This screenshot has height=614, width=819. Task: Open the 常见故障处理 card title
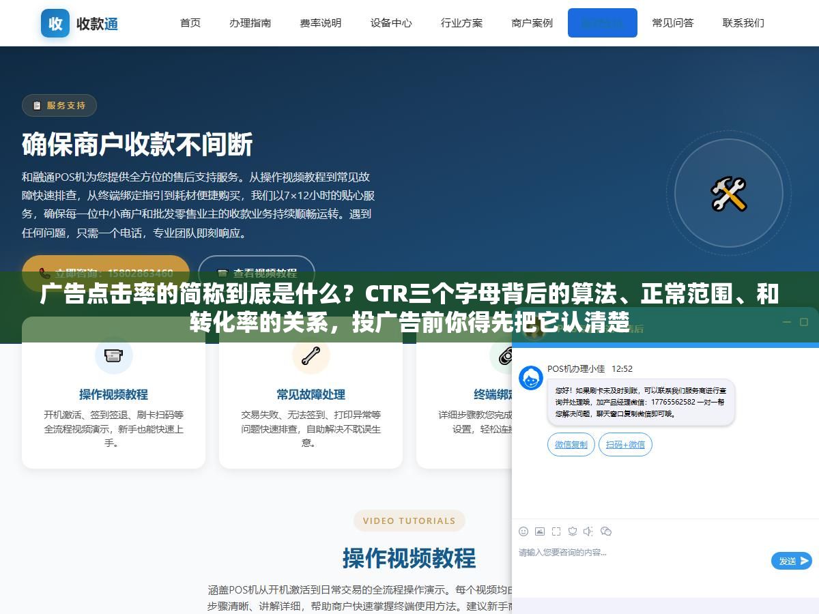(x=311, y=394)
